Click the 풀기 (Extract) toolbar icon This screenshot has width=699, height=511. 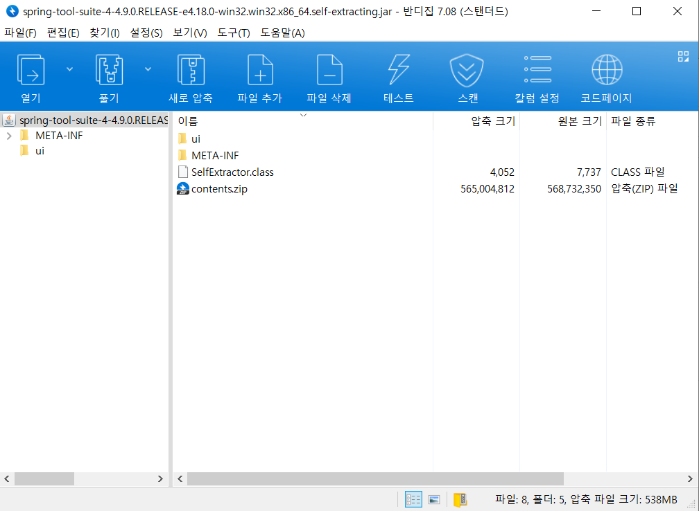(x=110, y=70)
